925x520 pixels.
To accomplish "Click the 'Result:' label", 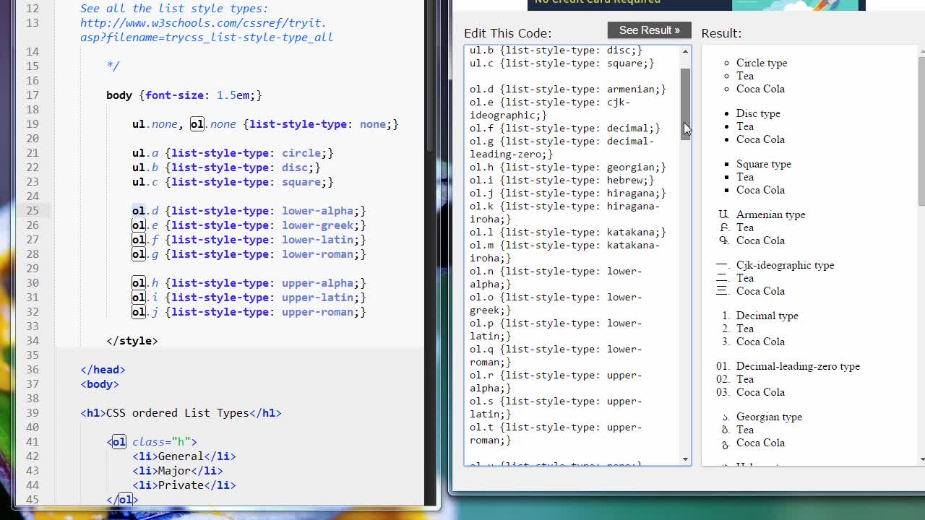I will 721,33.
